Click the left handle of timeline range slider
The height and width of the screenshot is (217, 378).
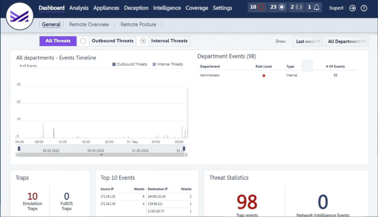(x=19, y=148)
